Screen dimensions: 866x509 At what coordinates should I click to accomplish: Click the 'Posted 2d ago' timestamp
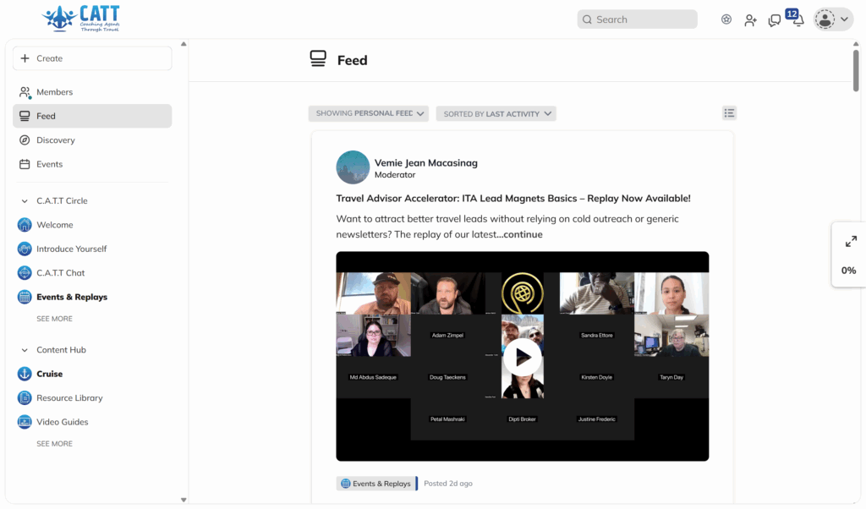[x=448, y=484]
